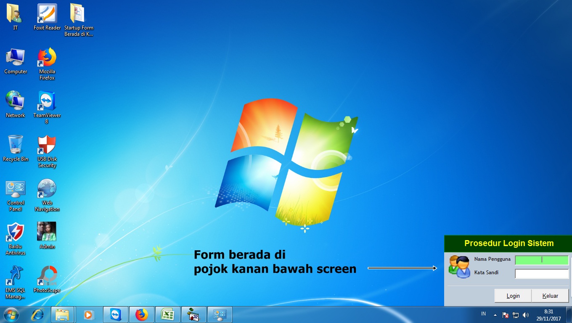
Task: Launch Foxit Reader from desktop
Action: pos(47,17)
